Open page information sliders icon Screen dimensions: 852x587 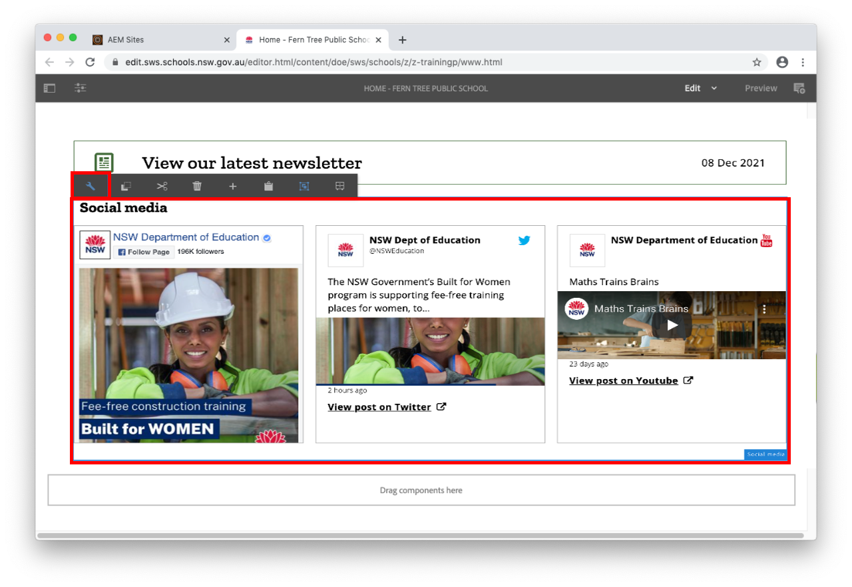[x=81, y=88]
